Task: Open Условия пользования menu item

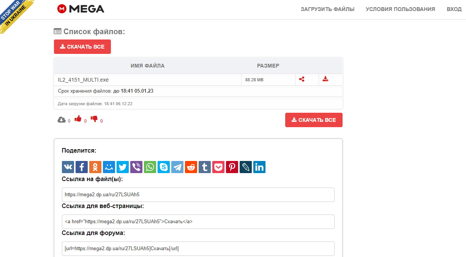Action: 400,9
